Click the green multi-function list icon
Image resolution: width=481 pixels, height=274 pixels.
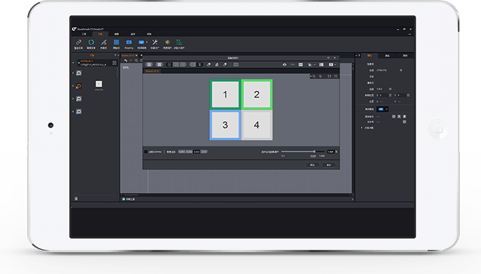point(181,42)
